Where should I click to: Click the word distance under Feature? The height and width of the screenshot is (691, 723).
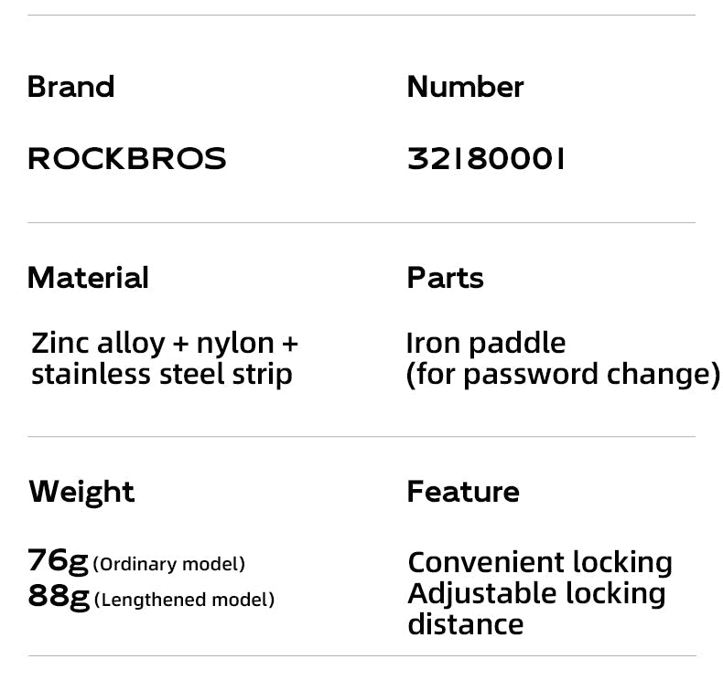point(465,624)
